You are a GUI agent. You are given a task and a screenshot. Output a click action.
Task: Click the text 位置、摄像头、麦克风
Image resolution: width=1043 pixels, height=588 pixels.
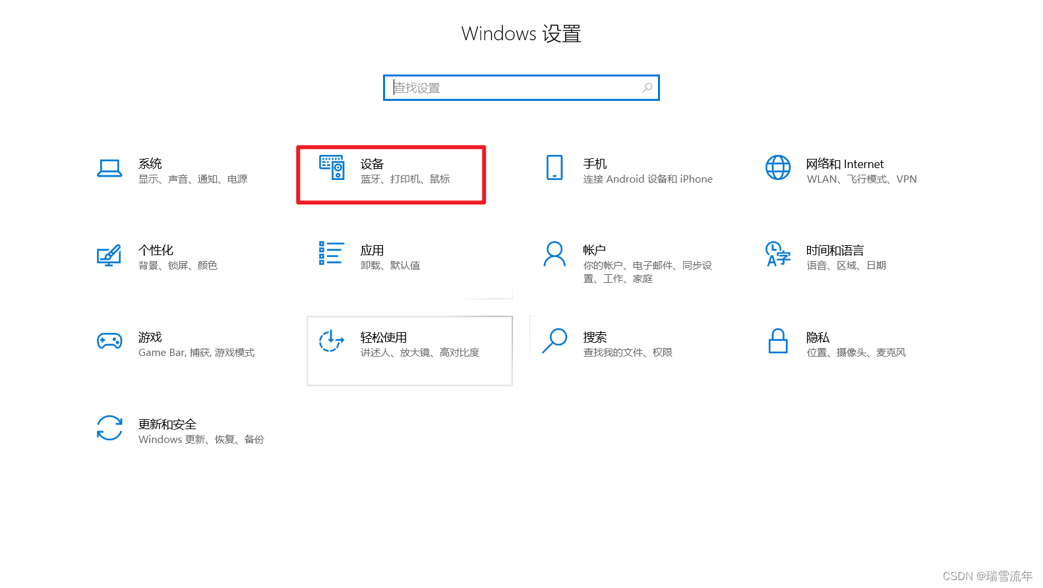(x=856, y=353)
